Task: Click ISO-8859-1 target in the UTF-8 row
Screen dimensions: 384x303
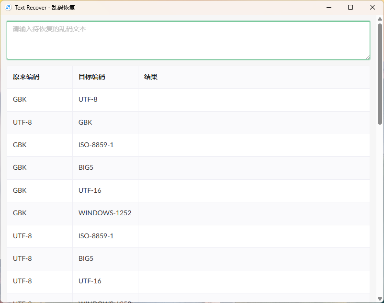Action: click(96, 235)
